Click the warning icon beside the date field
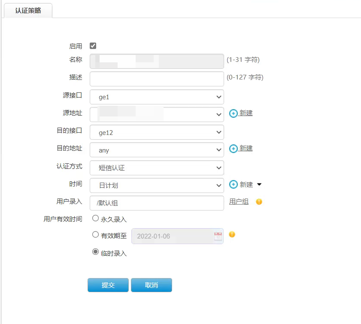Viewport: 361px width, 324px height. coord(232,235)
